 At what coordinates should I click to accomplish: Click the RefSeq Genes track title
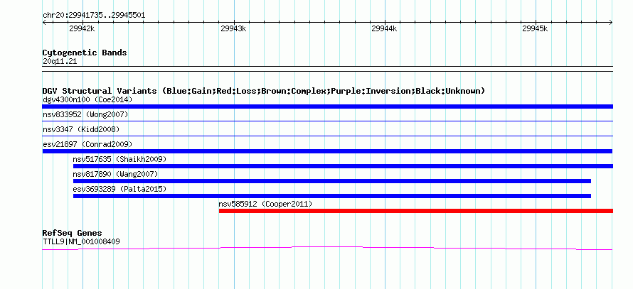tap(72, 233)
